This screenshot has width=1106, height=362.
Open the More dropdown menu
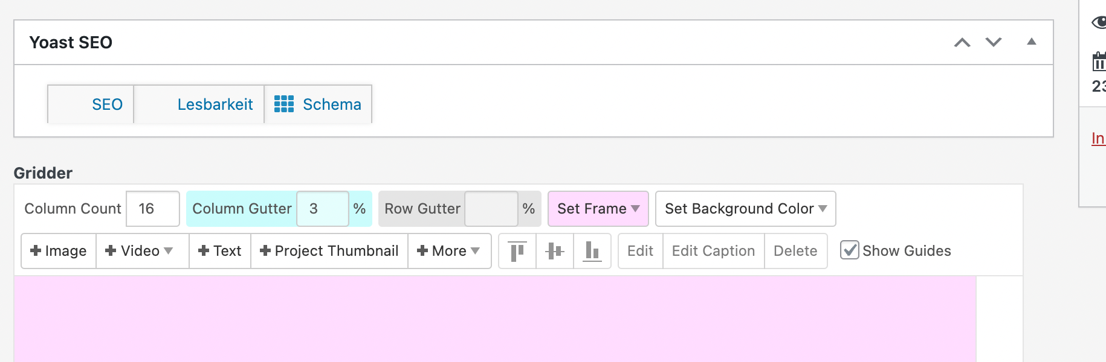(449, 251)
